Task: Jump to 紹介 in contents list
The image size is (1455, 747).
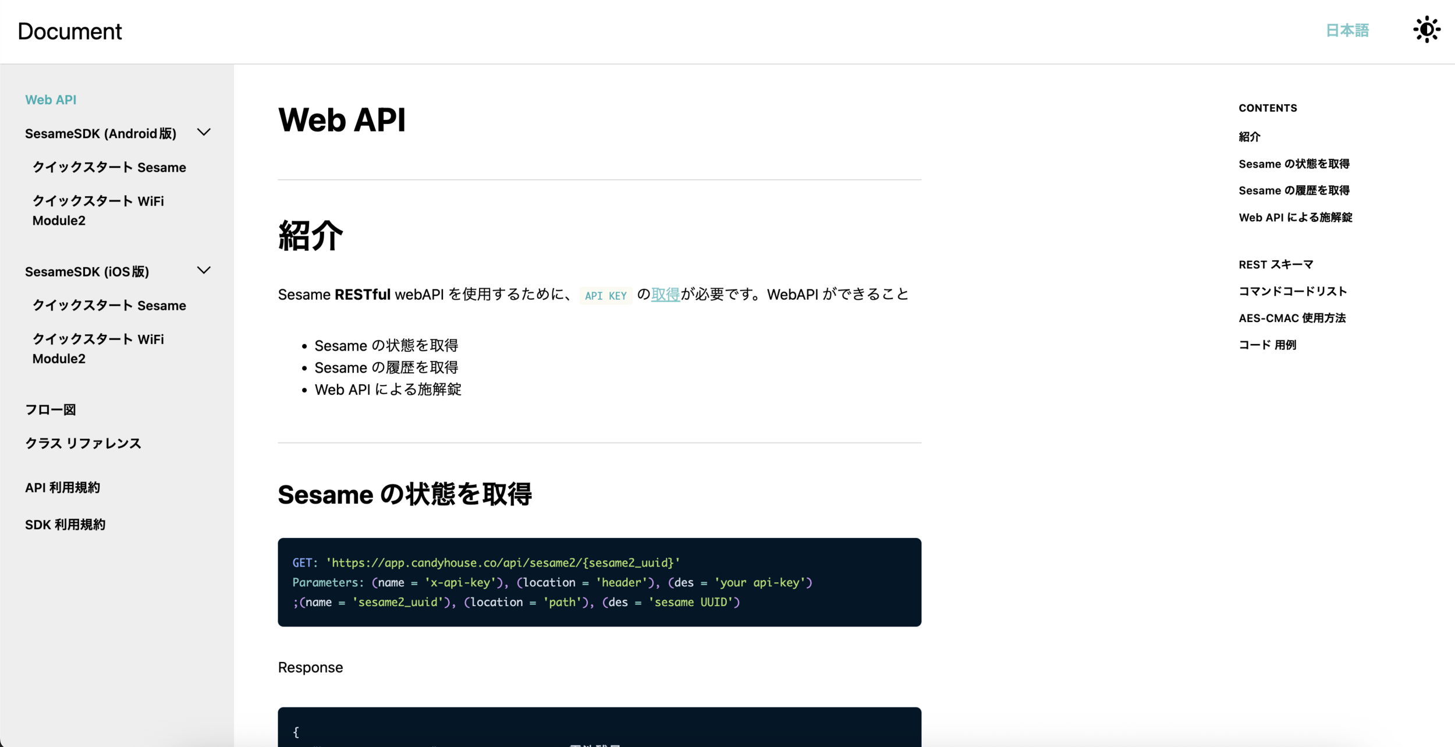Action: click(1249, 137)
